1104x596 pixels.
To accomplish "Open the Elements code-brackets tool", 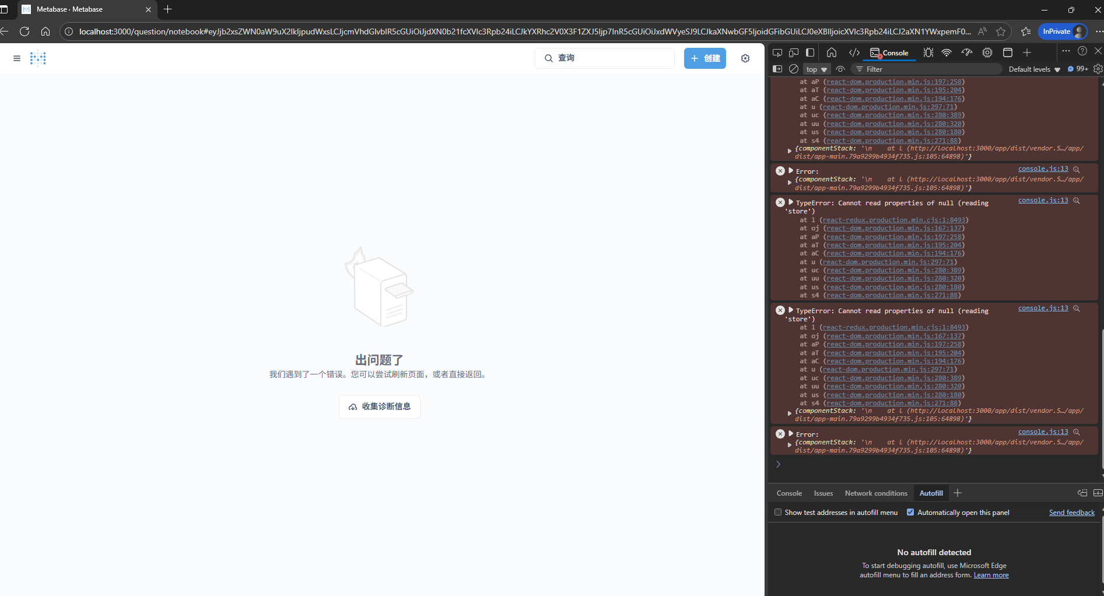I will pyautogui.click(x=854, y=52).
